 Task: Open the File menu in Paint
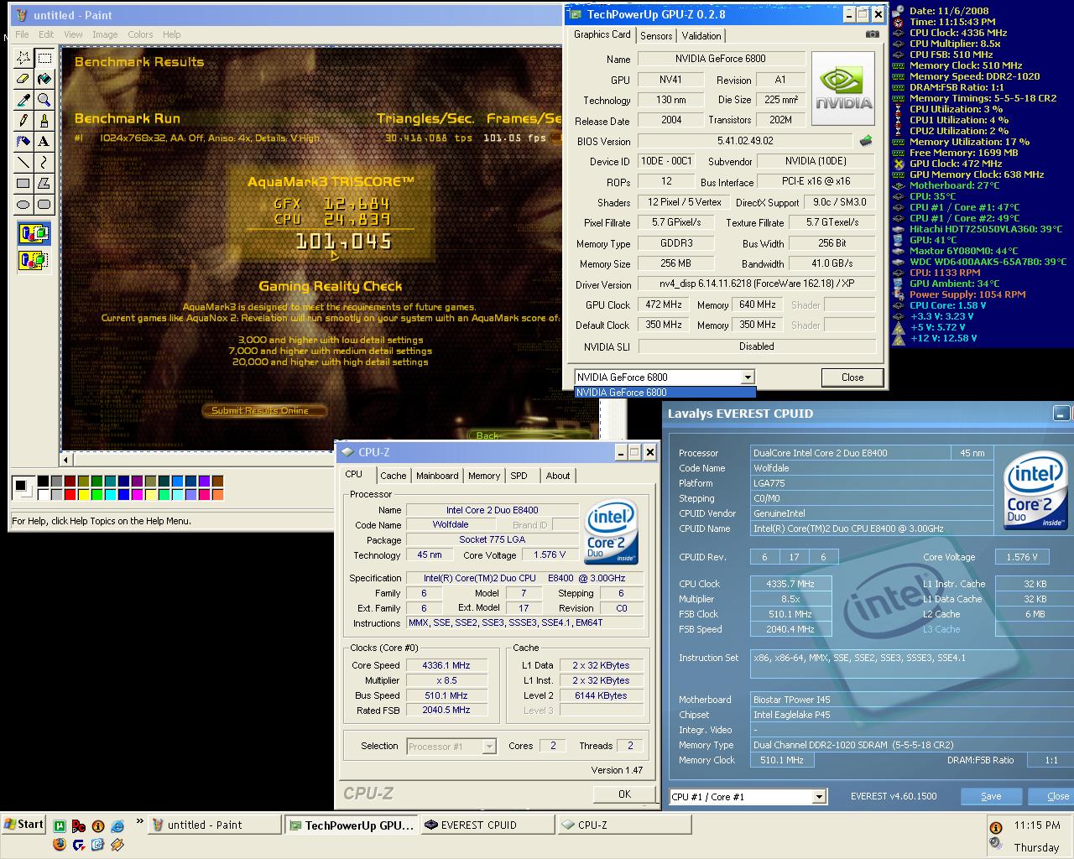(x=22, y=34)
